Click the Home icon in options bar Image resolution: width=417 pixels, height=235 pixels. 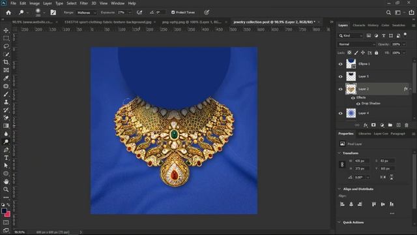pyautogui.click(x=8, y=12)
